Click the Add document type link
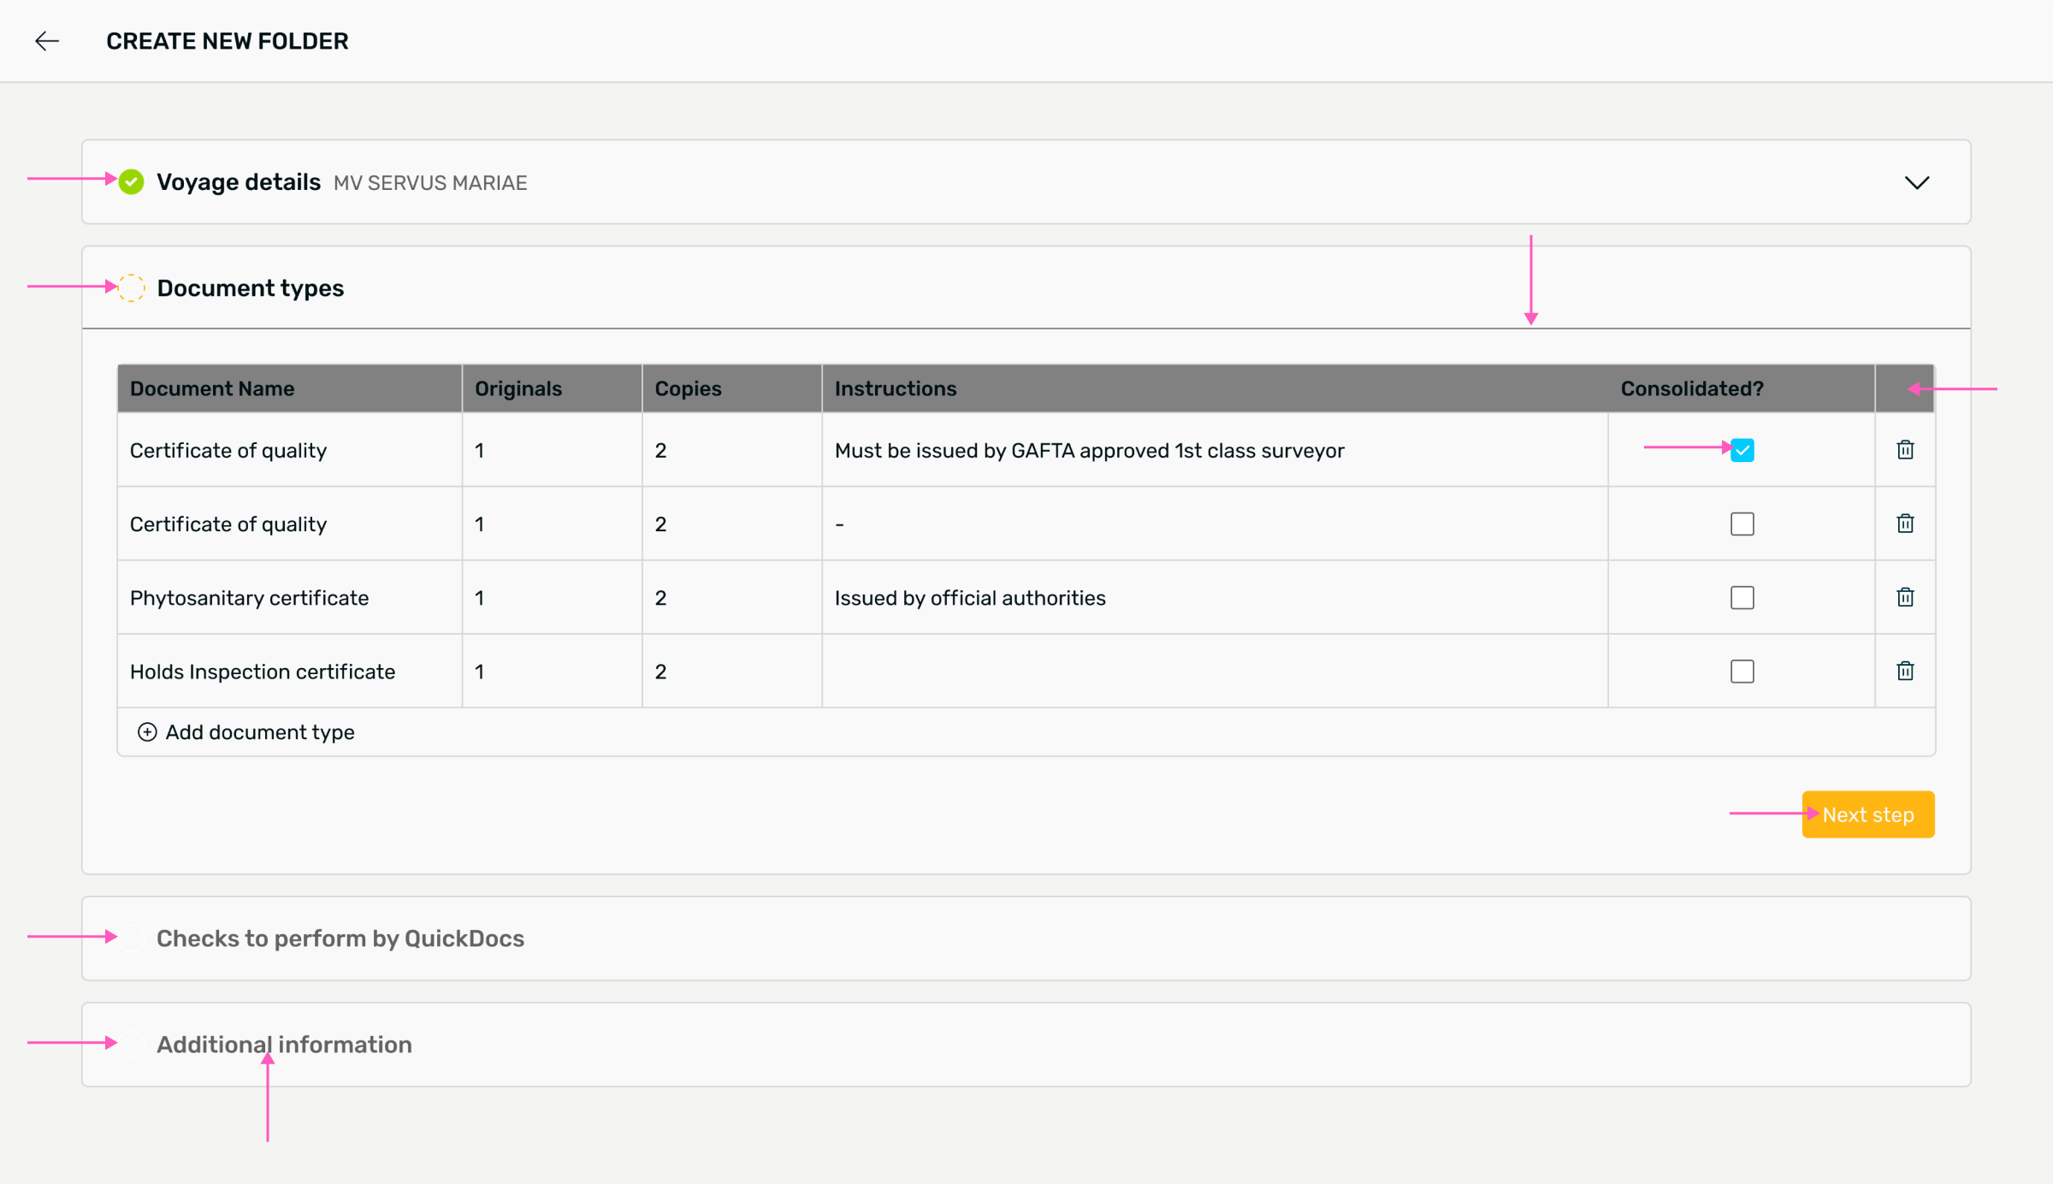 (x=259, y=732)
